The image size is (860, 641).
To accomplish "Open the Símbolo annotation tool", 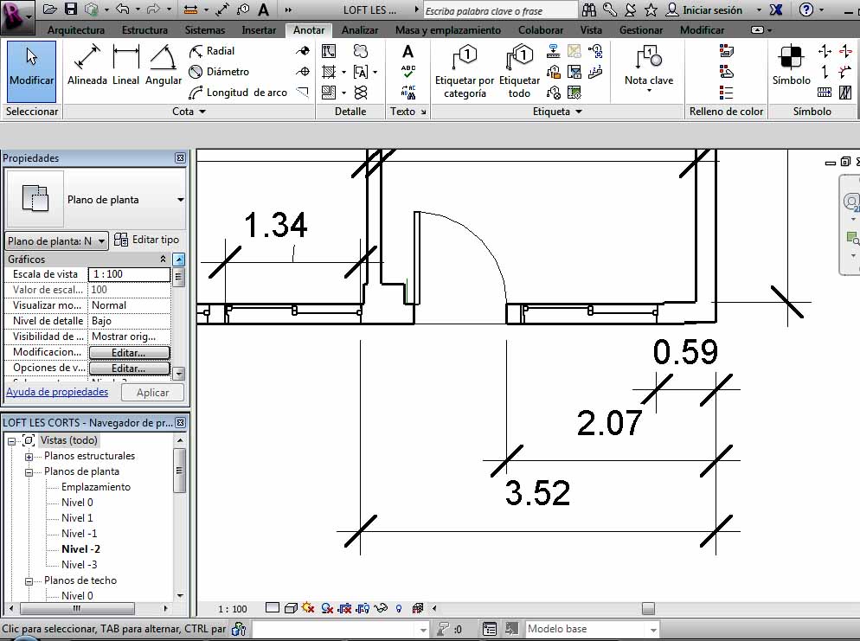I will tap(791, 65).
